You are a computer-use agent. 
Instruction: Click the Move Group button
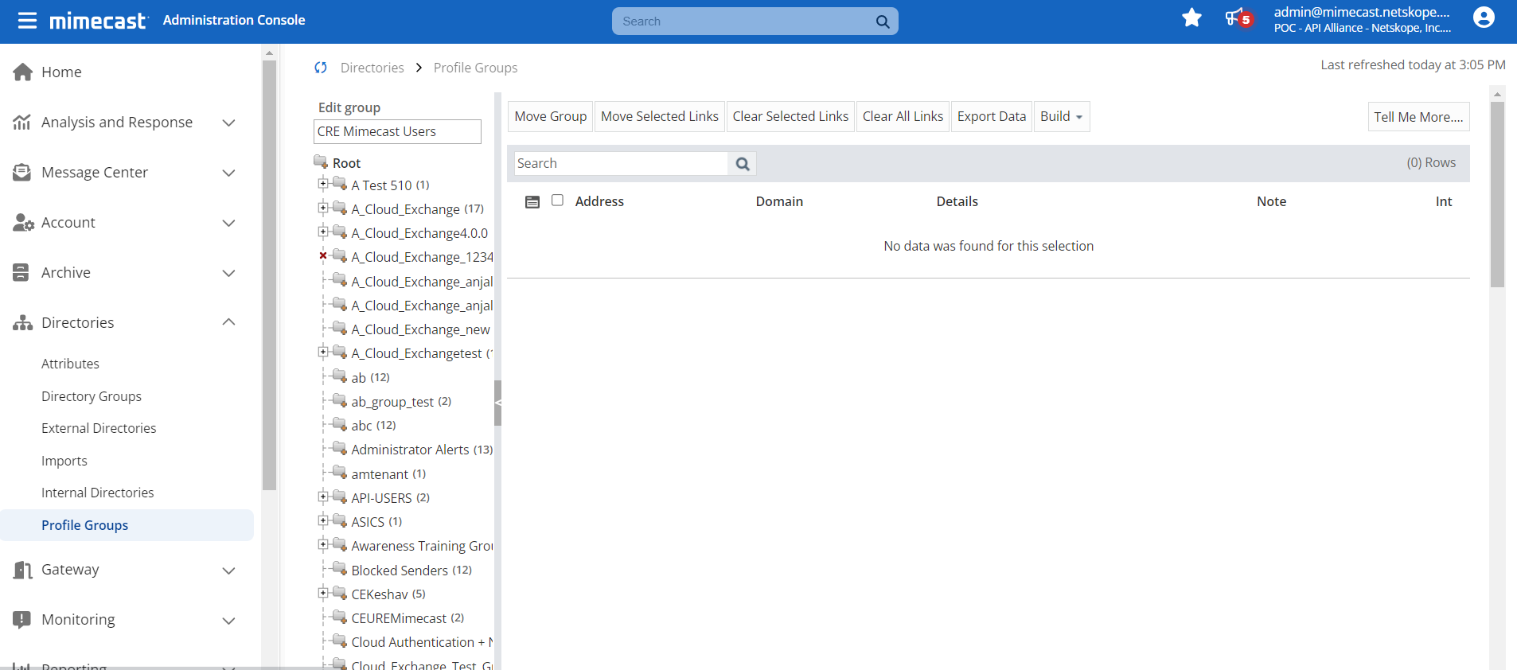coord(551,116)
